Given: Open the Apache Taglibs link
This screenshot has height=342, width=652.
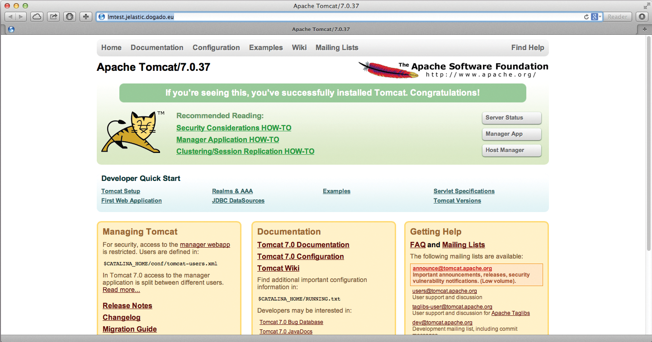Looking at the screenshot, I should [510, 313].
